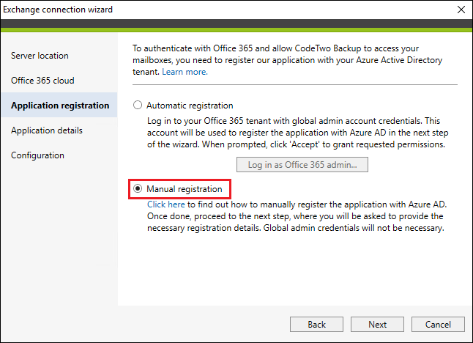Open the Learn more link
Screen dimensions: 473x343
185,72
